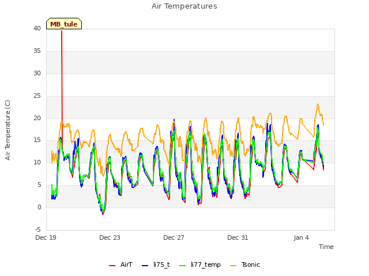Click the Dec 31 x-axis label
Viewport: 369px width, 276px height.
tap(238, 237)
